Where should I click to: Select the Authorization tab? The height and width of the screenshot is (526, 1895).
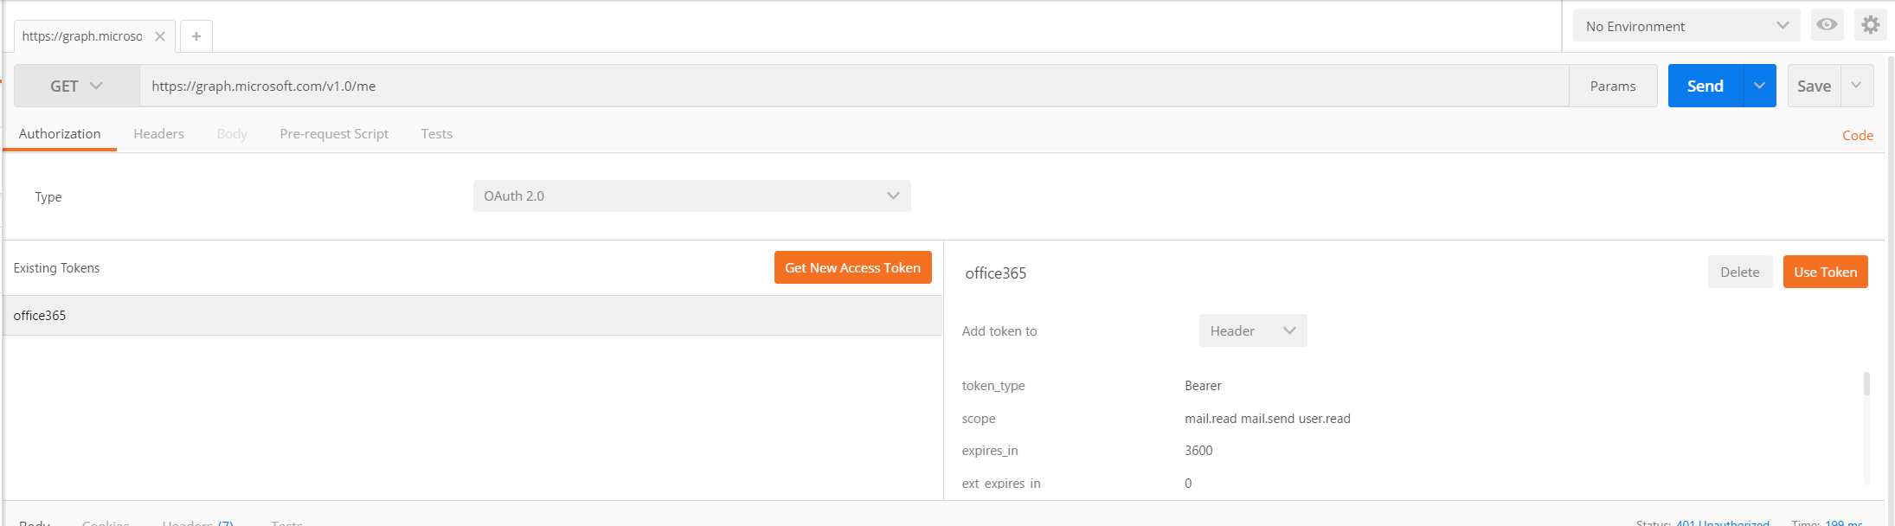pos(60,134)
